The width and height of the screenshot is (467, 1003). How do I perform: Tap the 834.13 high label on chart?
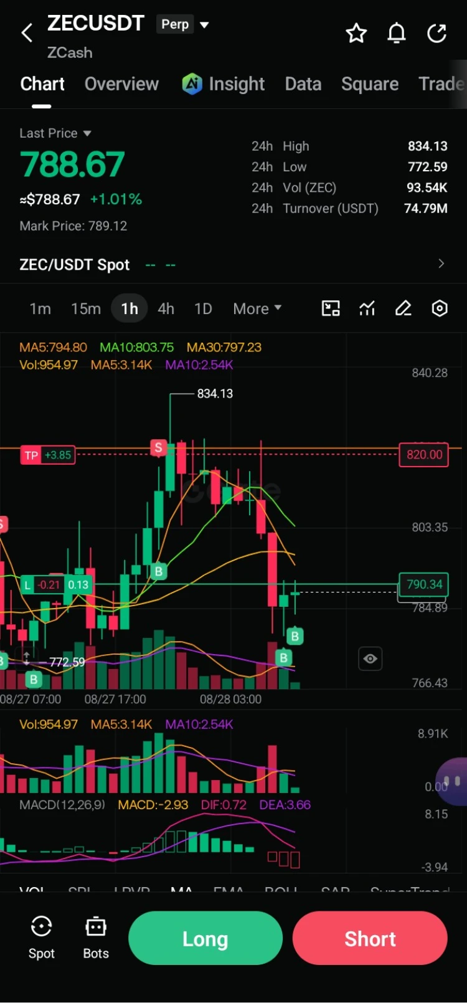[x=215, y=394]
